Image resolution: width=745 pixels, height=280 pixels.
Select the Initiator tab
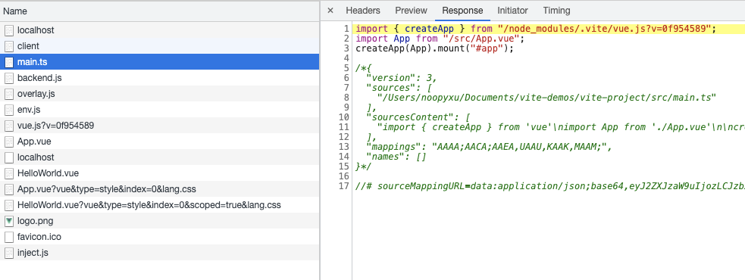[512, 11]
